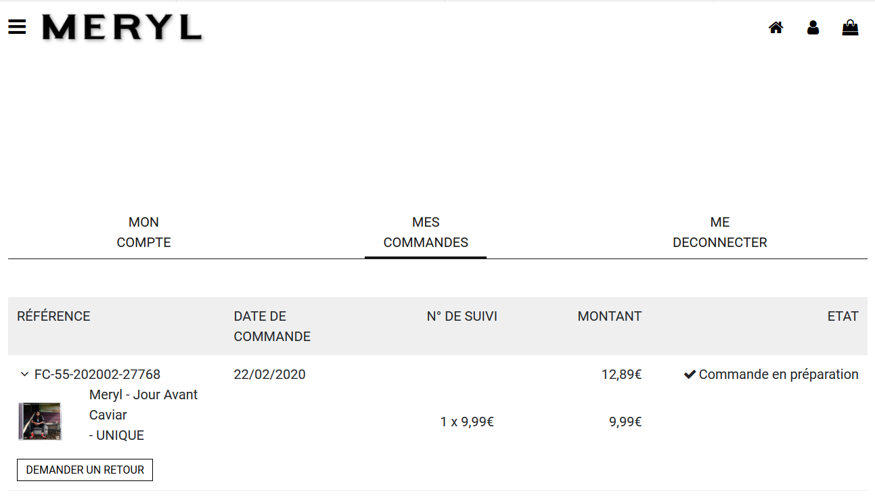Collapse order FC-55-202002-27768 with the chevron
This screenshot has width=875, height=496.
(x=24, y=374)
